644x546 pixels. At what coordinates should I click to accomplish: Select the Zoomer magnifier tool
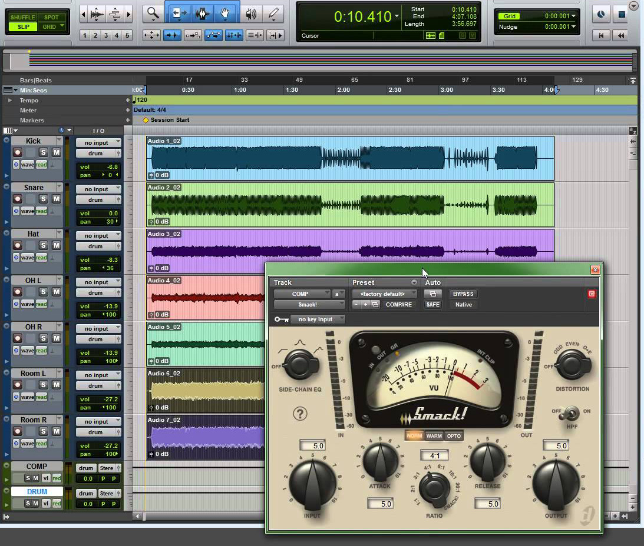[x=153, y=12]
